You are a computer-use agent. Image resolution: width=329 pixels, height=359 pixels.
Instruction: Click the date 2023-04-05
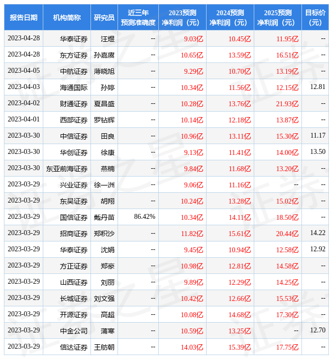coord(24,70)
